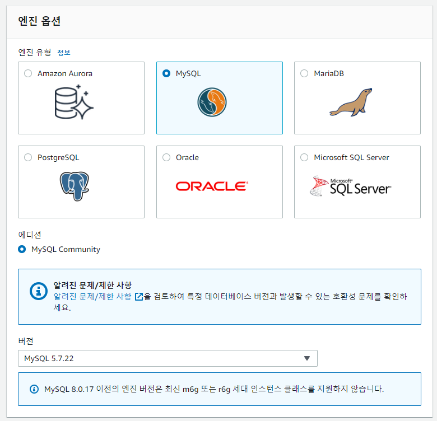Choose the MariaDB radio button
This screenshot has width=437, height=421.
coord(304,73)
